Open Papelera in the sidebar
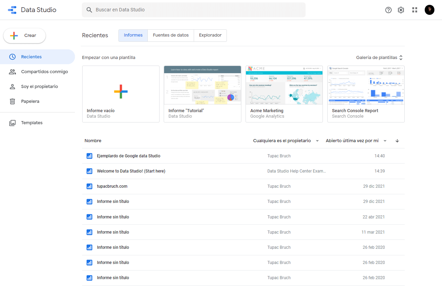This screenshot has width=442, height=304. coord(37,101)
